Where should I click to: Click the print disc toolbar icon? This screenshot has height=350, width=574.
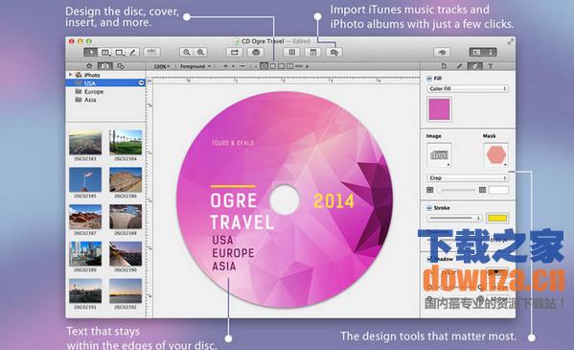(256, 53)
